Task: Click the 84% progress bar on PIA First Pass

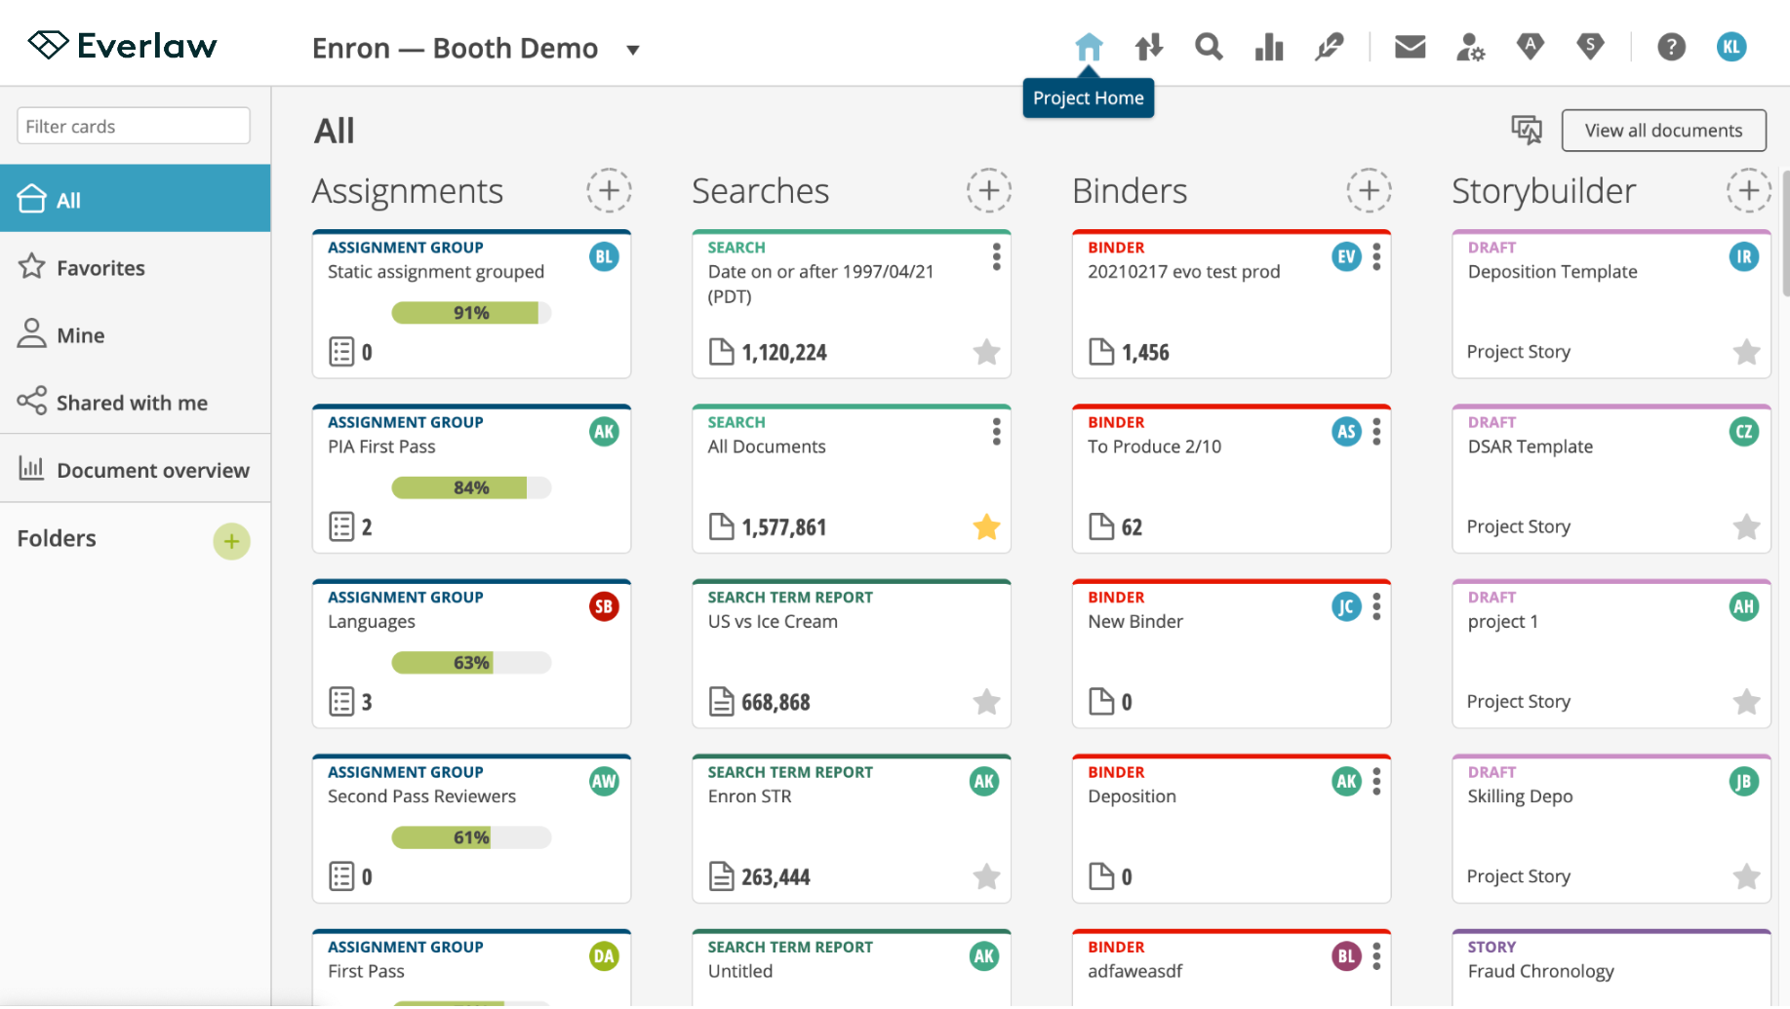Action: tap(471, 487)
